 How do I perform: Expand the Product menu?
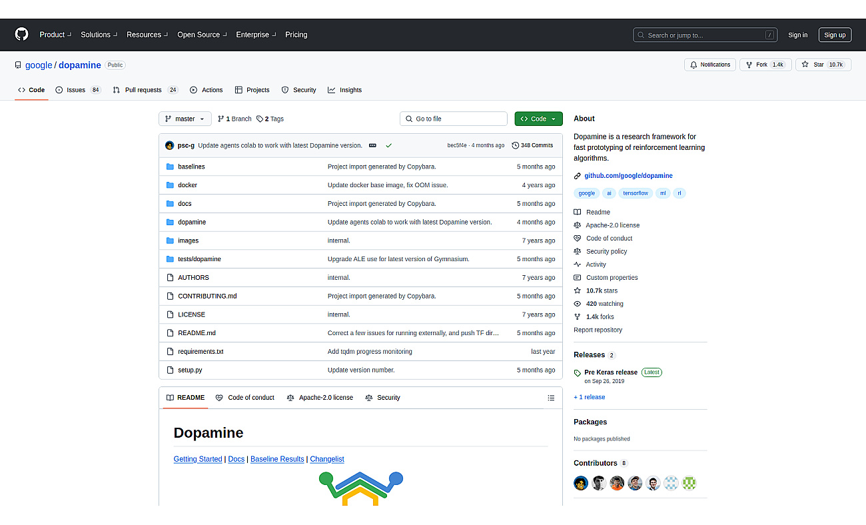pos(55,35)
